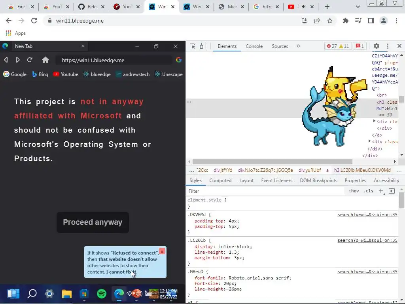Click the home icon in emulated Edge
This screenshot has width=405, height=304.
45,60
